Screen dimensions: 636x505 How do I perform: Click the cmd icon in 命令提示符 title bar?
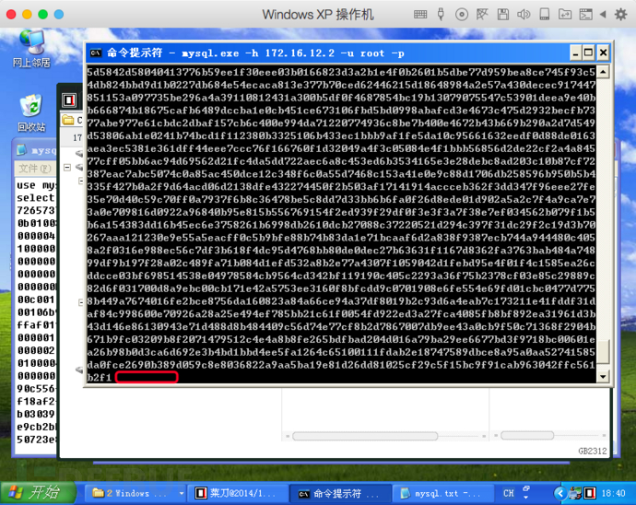(x=96, y=53)
